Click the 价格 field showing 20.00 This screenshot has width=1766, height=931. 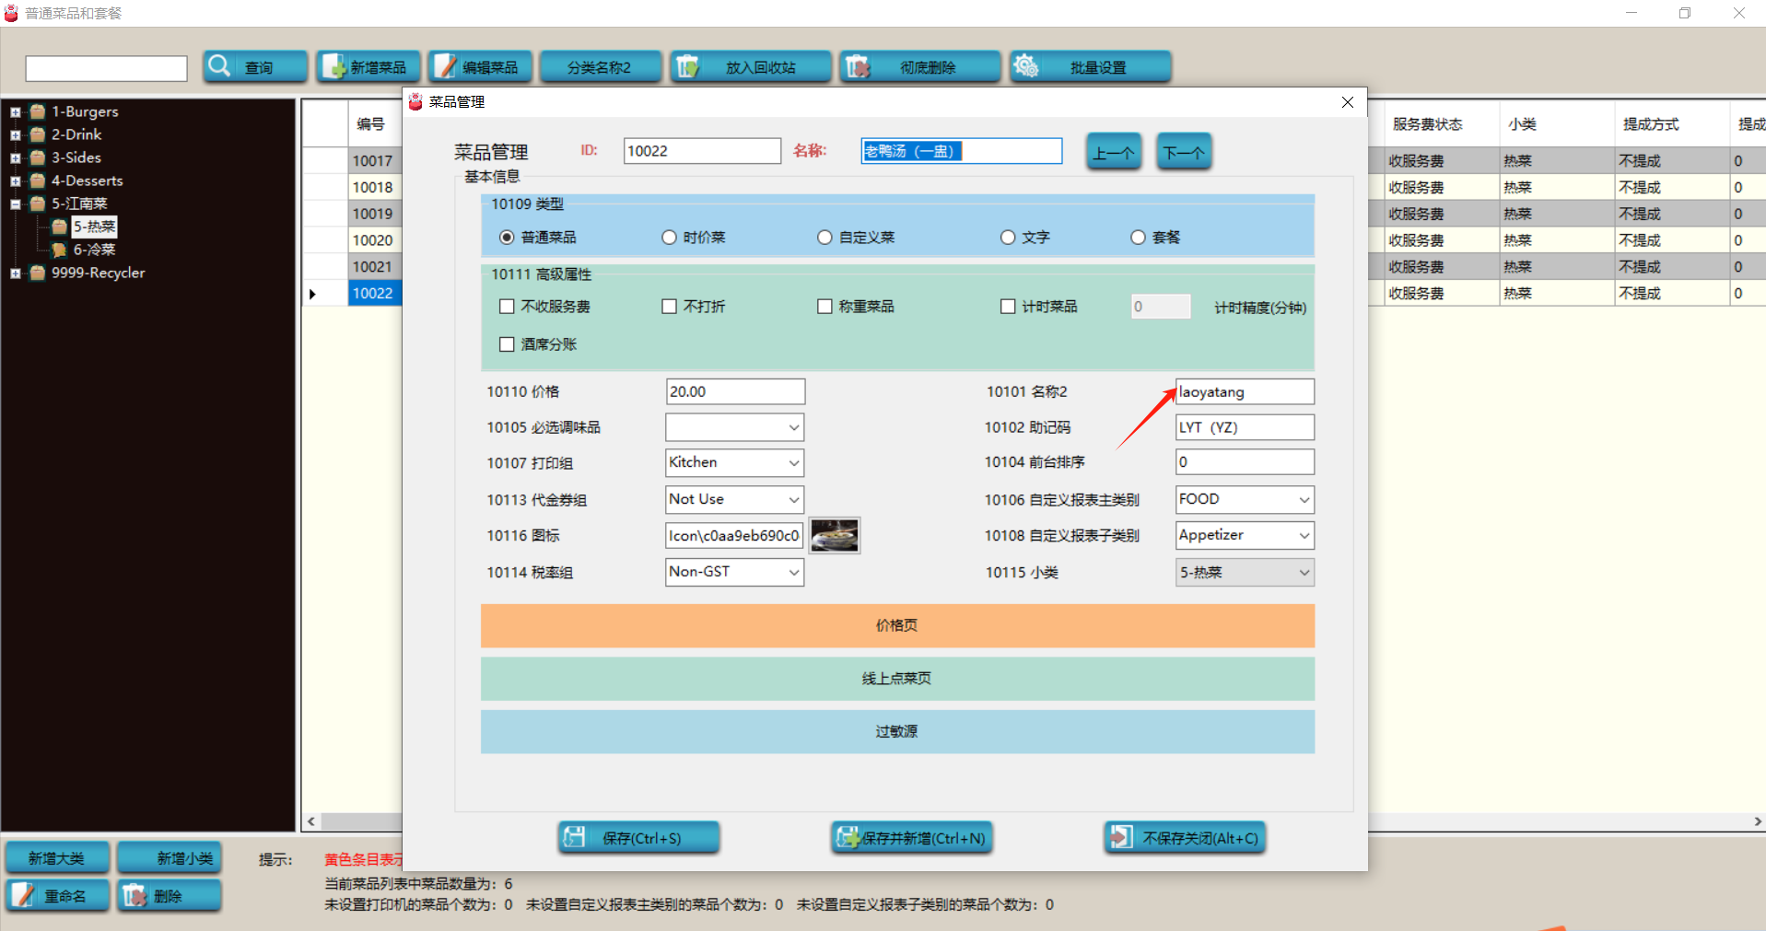tap(735, 391)
